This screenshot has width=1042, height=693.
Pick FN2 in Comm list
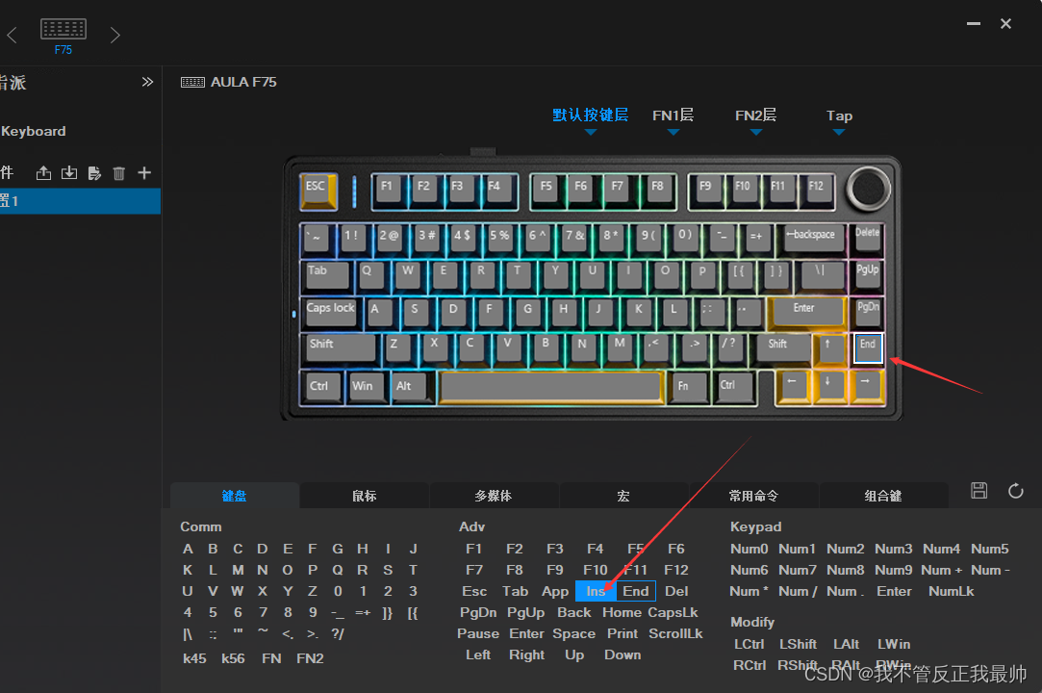[x=311, y=658]
